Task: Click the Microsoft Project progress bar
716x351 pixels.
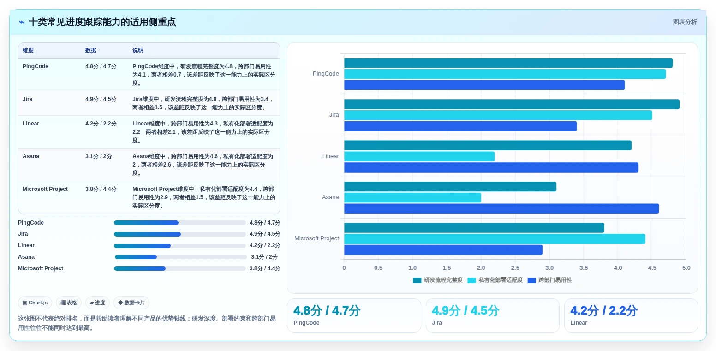Action: coord(180,268)
